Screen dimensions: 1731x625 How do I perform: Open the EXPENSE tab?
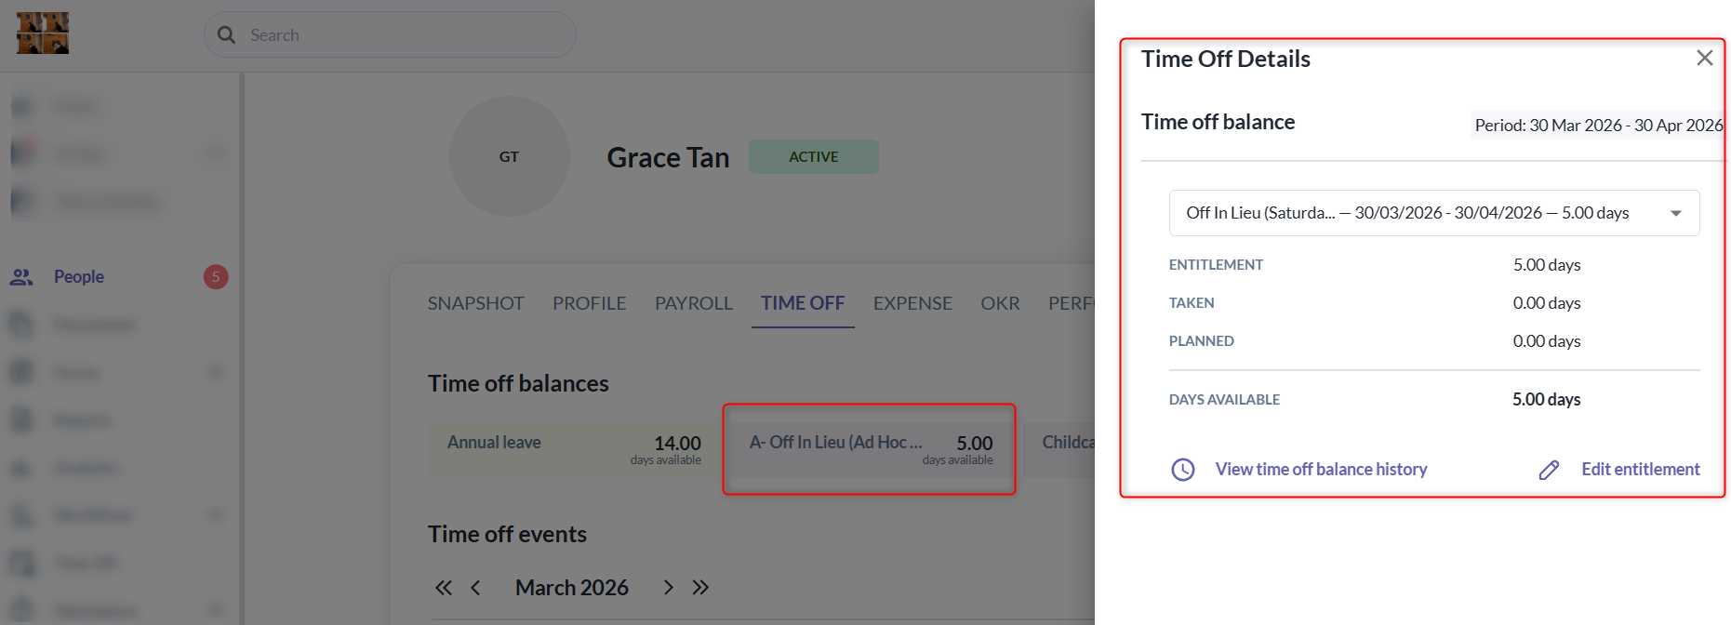coord(912,303)
